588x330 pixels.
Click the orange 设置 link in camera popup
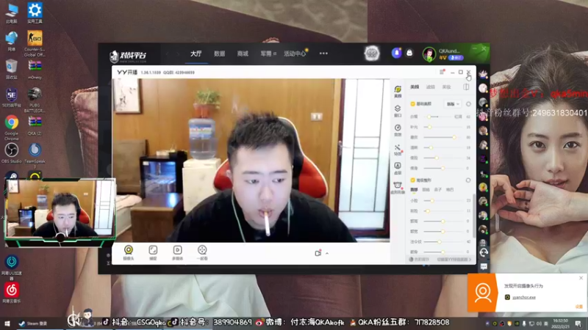coord(578,307)
